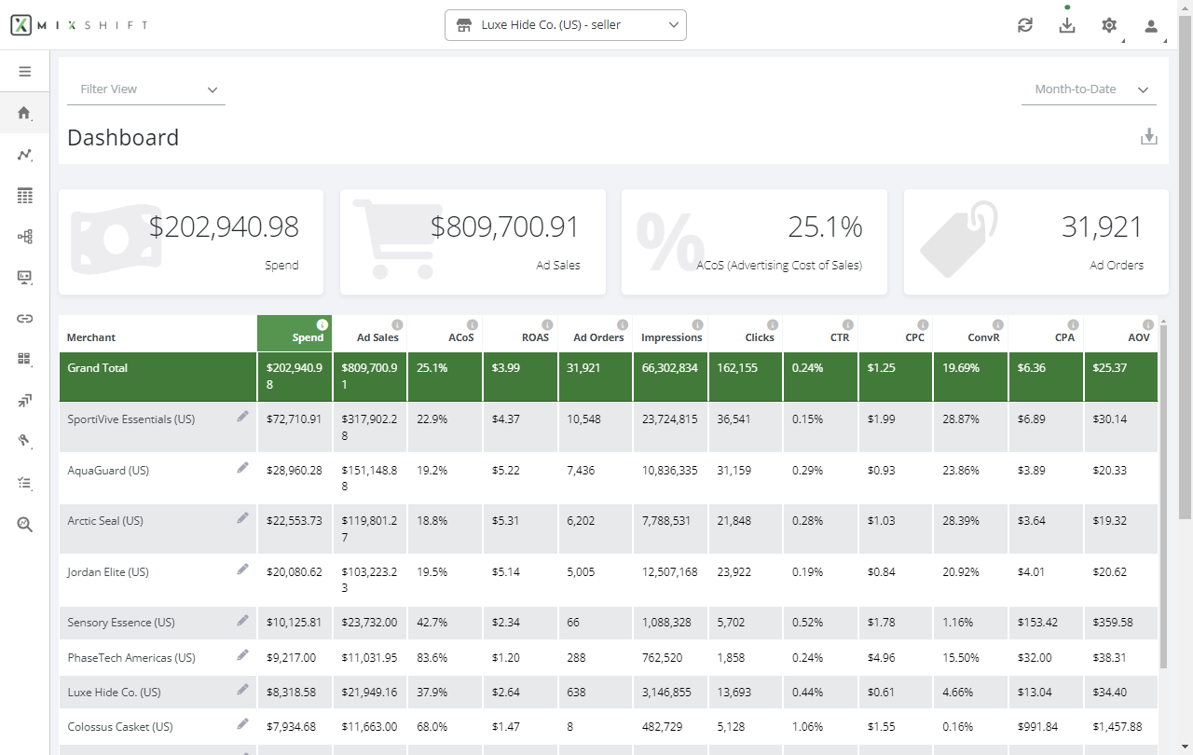The height and width of the screenshot is (755, 1193).
Task: Sort table by the Spend column header
Action: [x=308, y=337]
